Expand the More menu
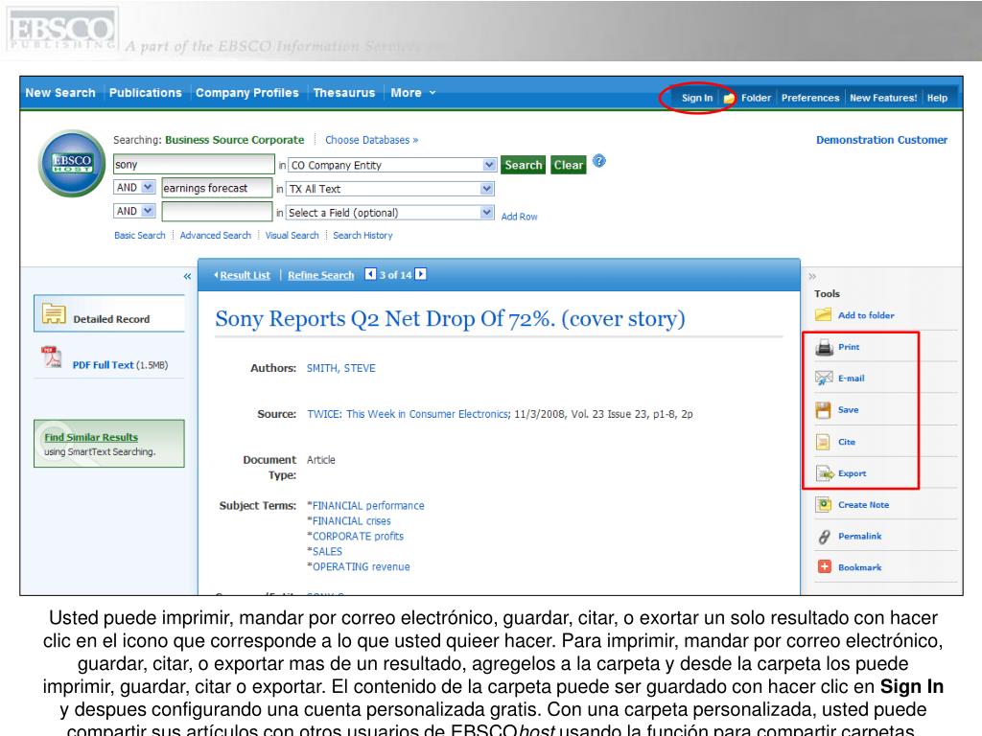982x736 pixels. pyautogui.click(x=412, y=93)
